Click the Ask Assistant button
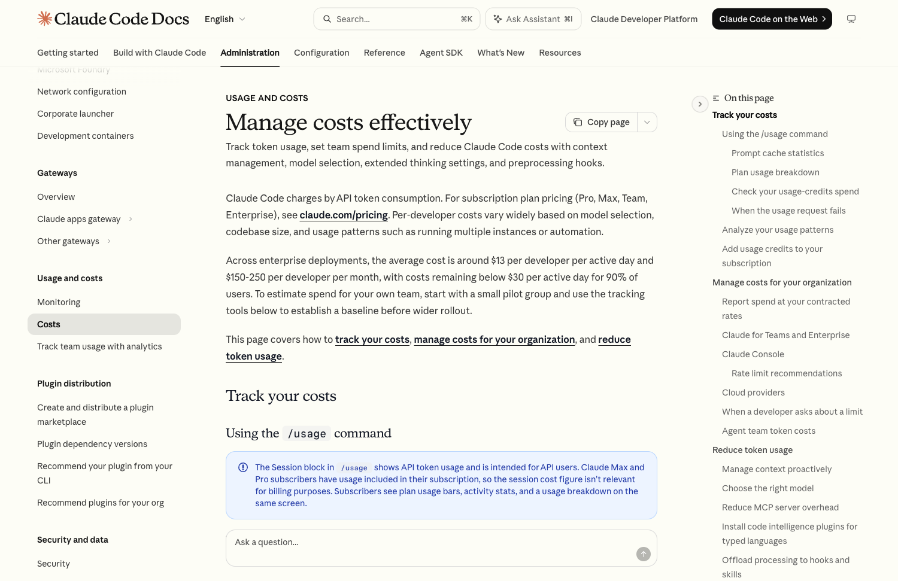The image size is (898, 581). [533, 19]
